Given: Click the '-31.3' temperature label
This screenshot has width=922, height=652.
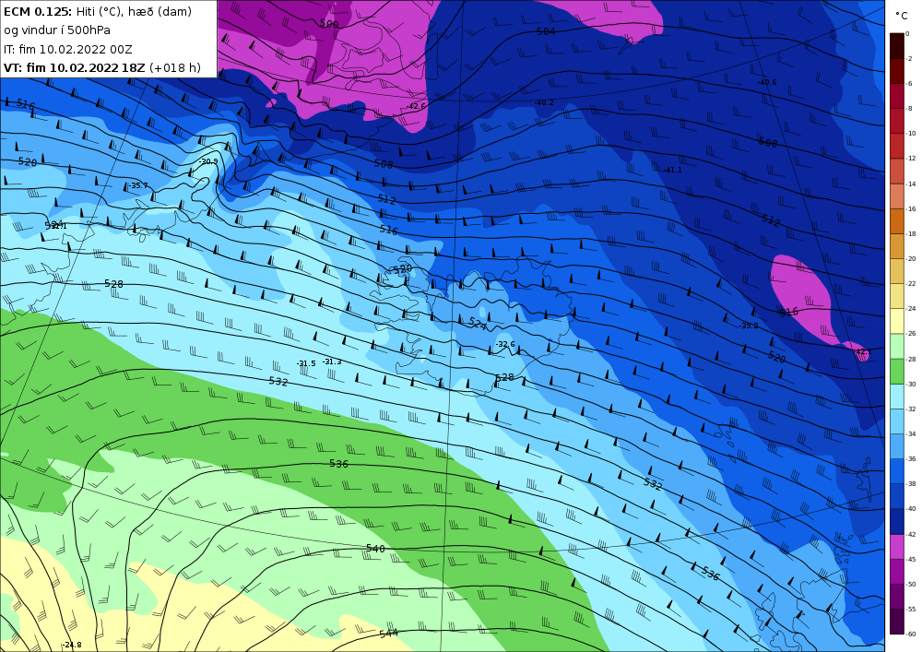Looking at the screenshot, I should [x=332, y=362].
